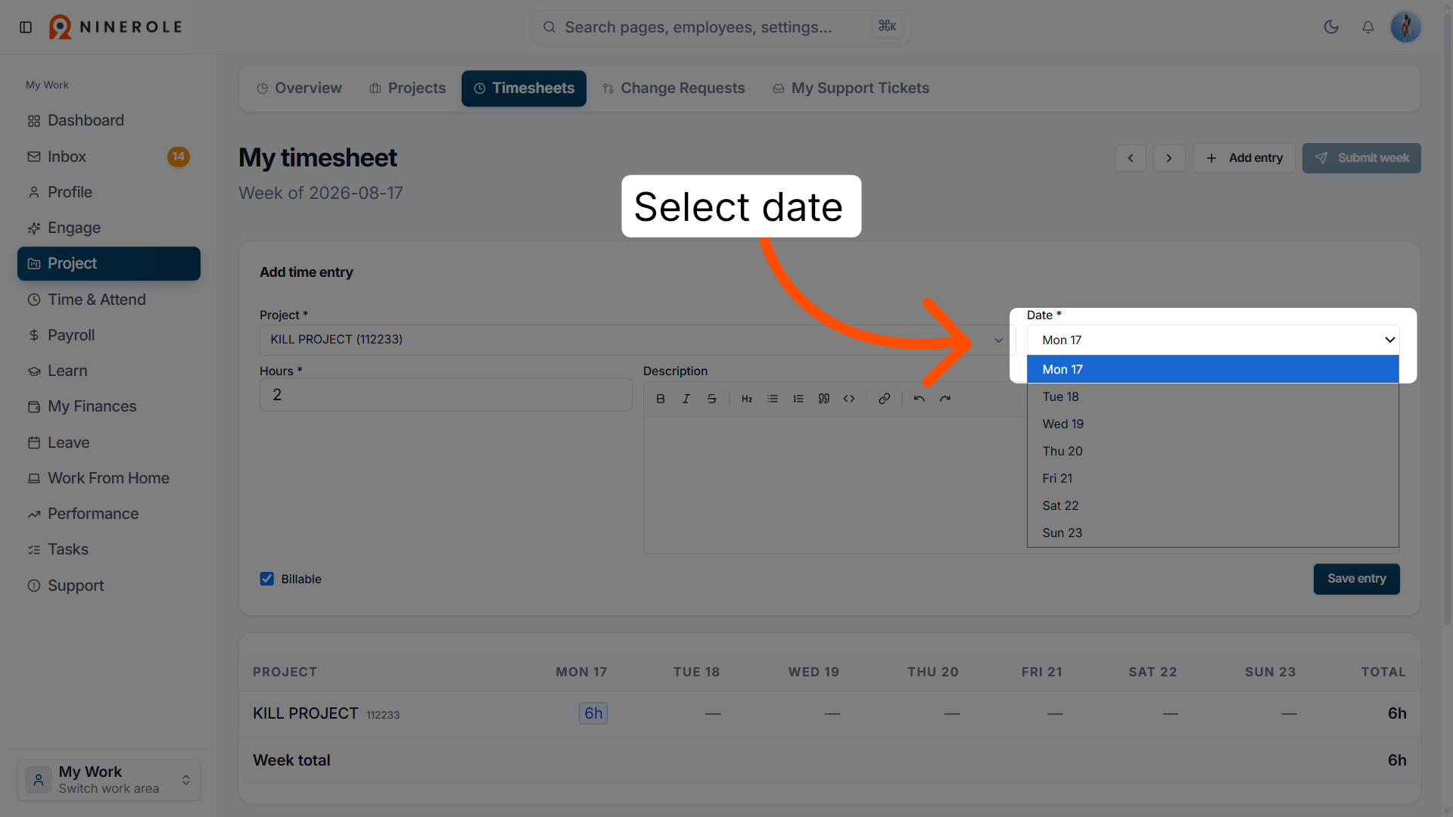Select Thu 20 from date list
1453x817 pixels.
(1213, 451)
